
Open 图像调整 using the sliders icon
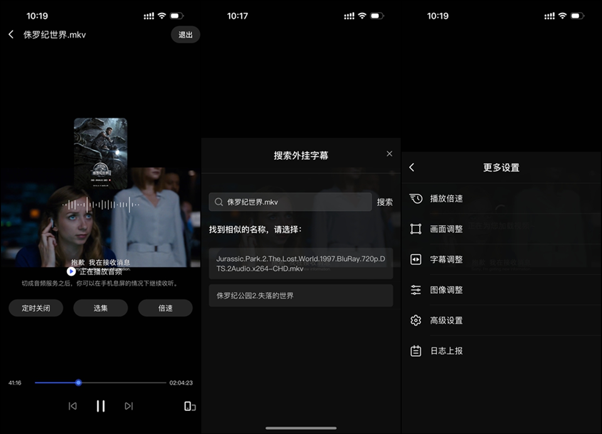(x=416, y=290)
